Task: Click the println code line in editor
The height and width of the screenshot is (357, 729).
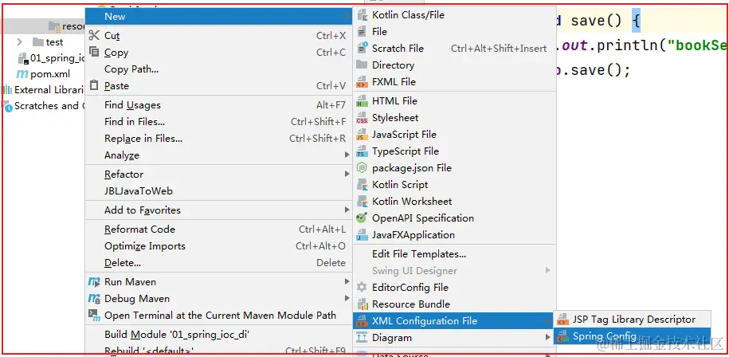Action: pos(643,45)
